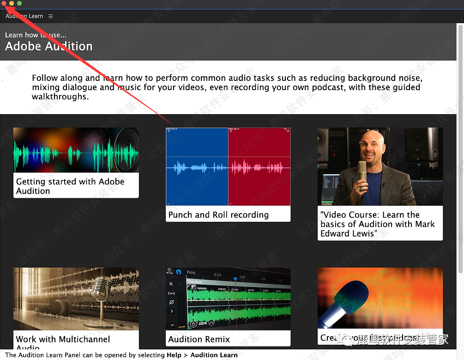Close the window with the red button
Screen dimensions: 464x360
pyautogui.click(x=4, y=3)
